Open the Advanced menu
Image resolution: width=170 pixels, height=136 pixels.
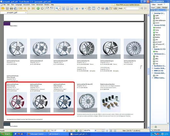pos(39,5)
